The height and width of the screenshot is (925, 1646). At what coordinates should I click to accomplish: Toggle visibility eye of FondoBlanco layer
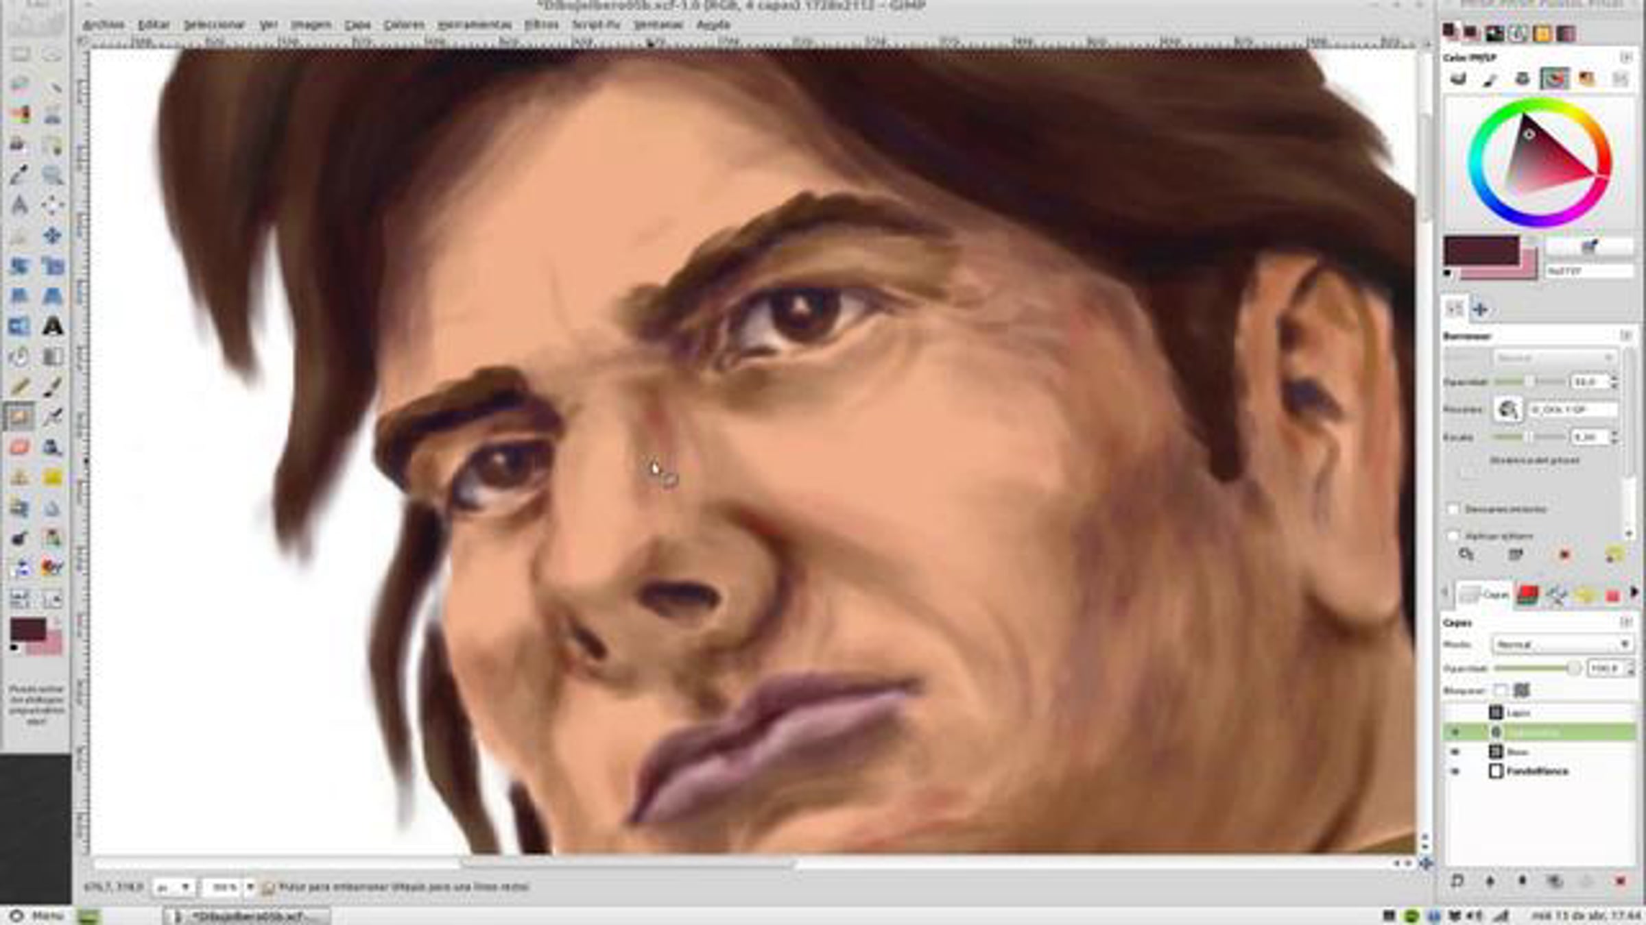click(x=1455, y=772)
